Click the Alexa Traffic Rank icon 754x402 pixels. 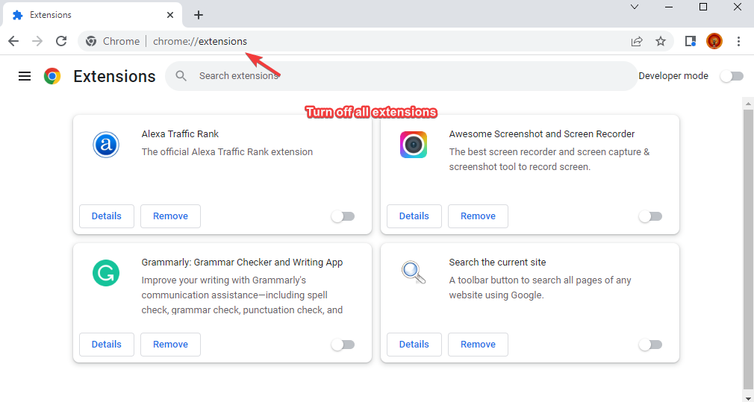[106, 145]
